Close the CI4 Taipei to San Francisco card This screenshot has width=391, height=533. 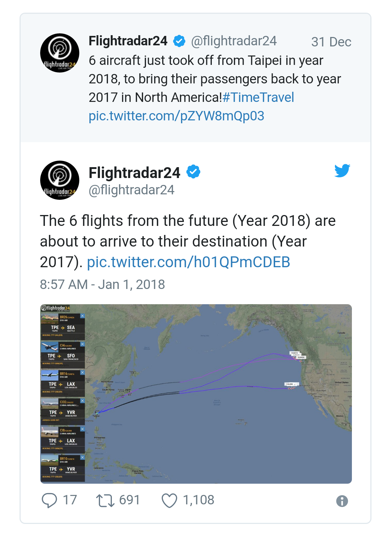[83, 344]
